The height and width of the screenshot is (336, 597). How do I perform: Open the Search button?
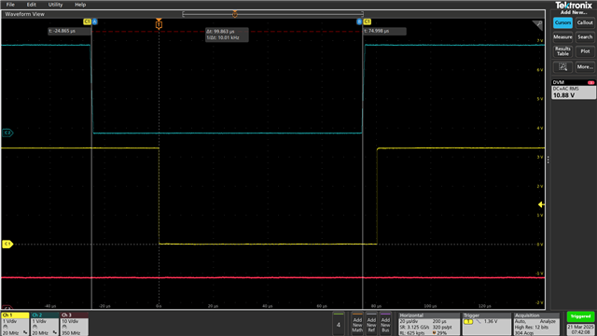click(x=585, y=37)
